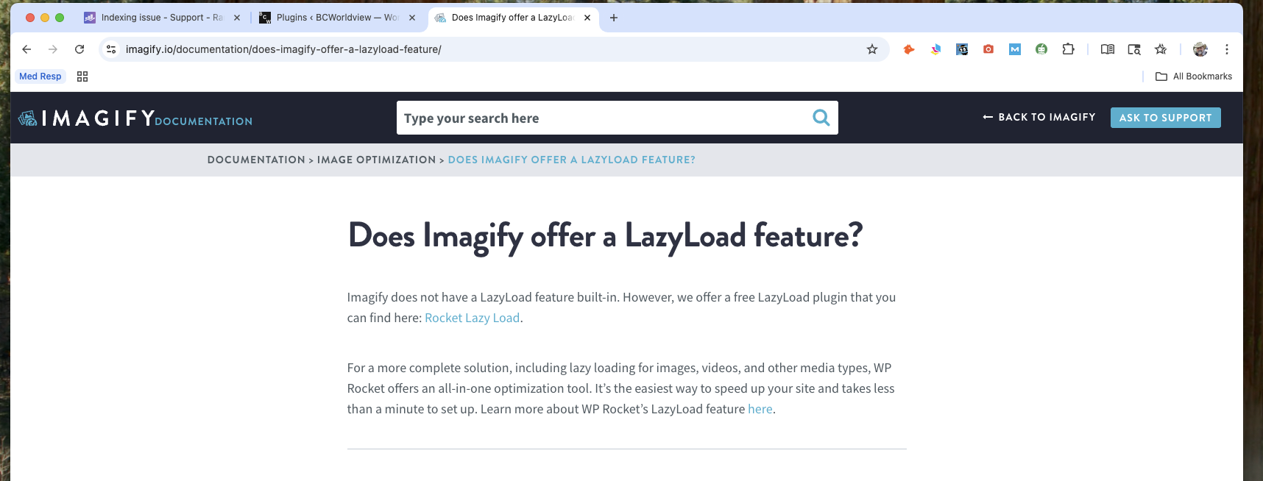Open the tab groups grid icon
The width and height of the screenshot is (1263, 481).
pos(82,76)
